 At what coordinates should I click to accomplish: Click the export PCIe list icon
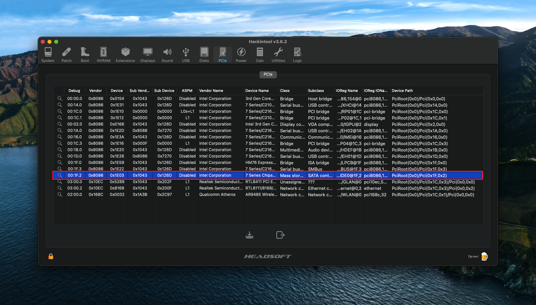(x=280, y=235)
